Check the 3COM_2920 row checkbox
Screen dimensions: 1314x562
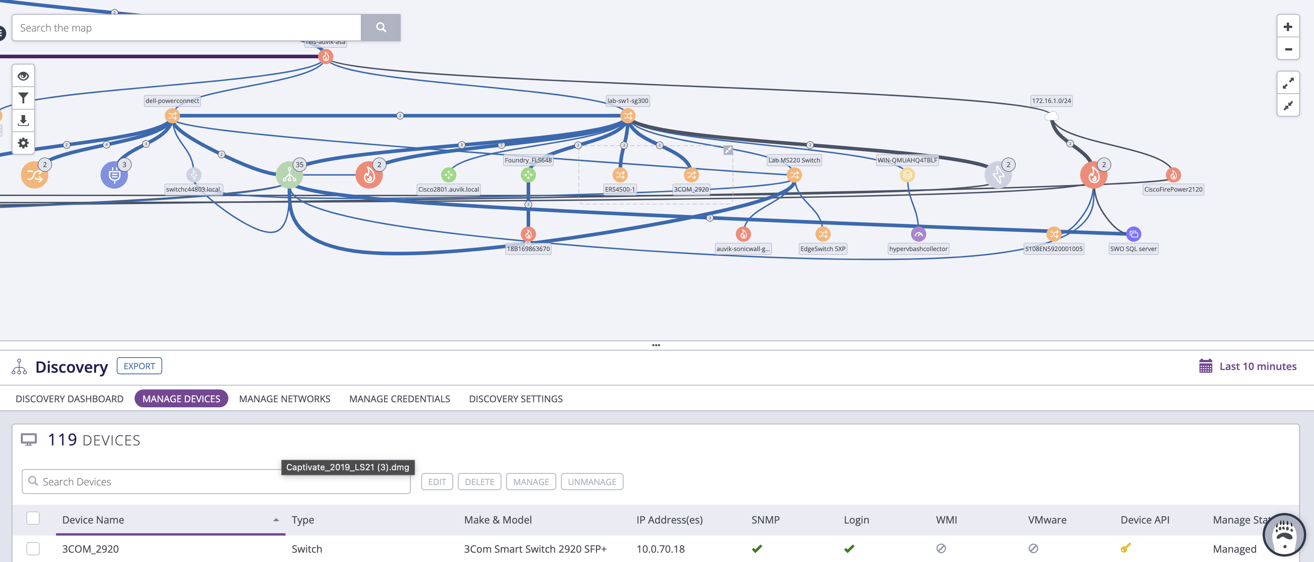(x=33, y=548)
